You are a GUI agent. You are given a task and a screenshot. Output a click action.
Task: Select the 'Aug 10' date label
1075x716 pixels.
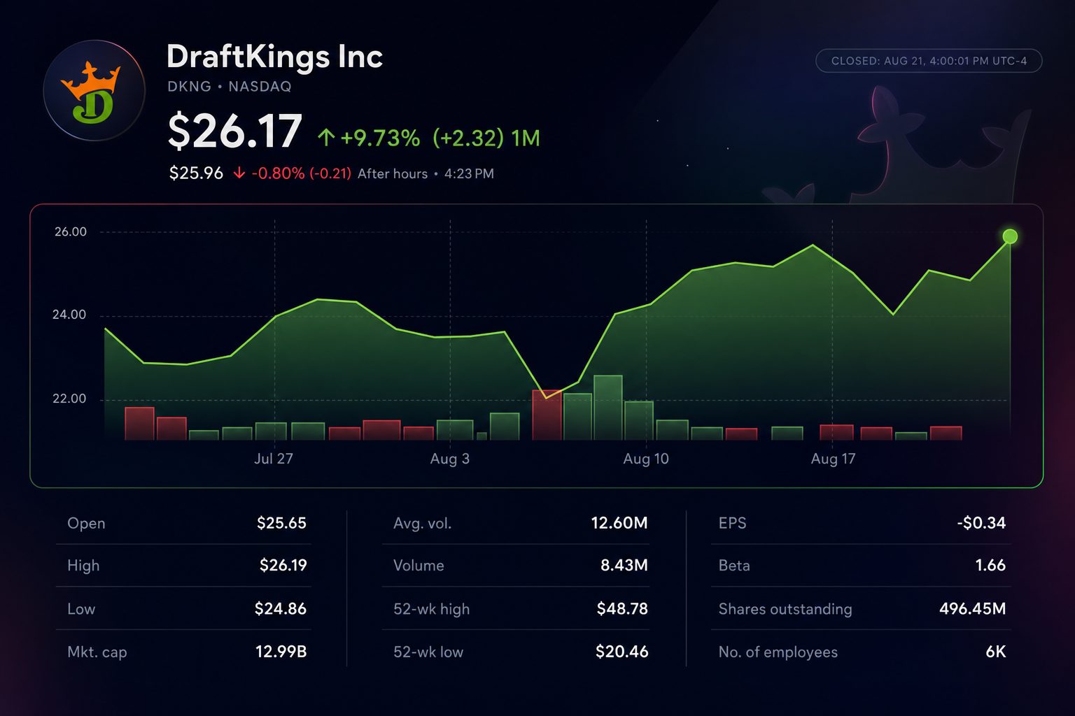646,459
